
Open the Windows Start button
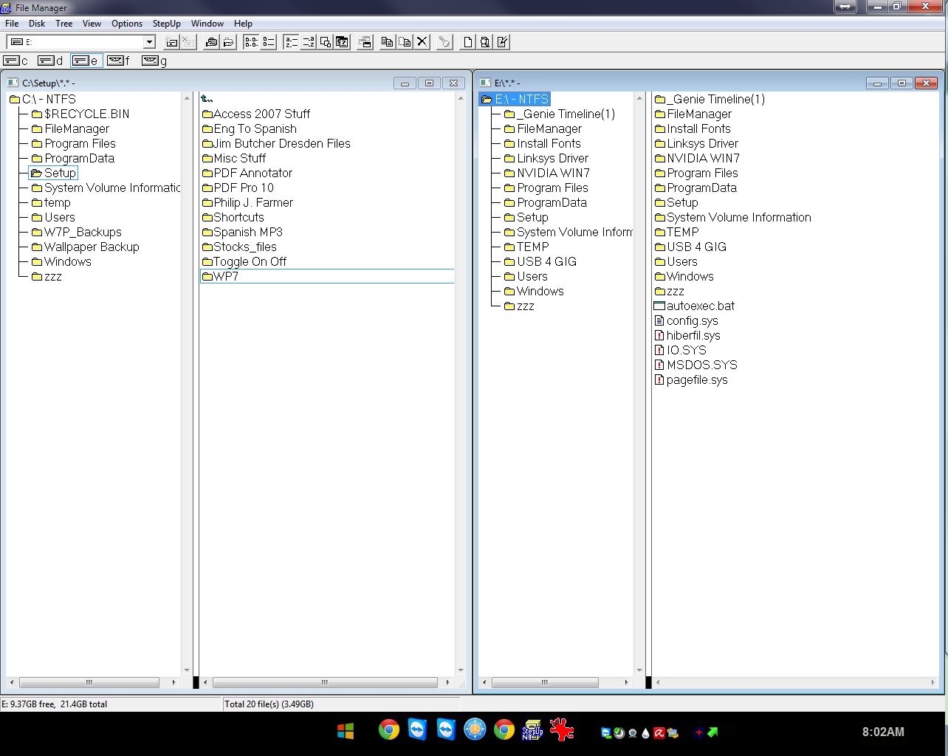[x=346, y=731]
